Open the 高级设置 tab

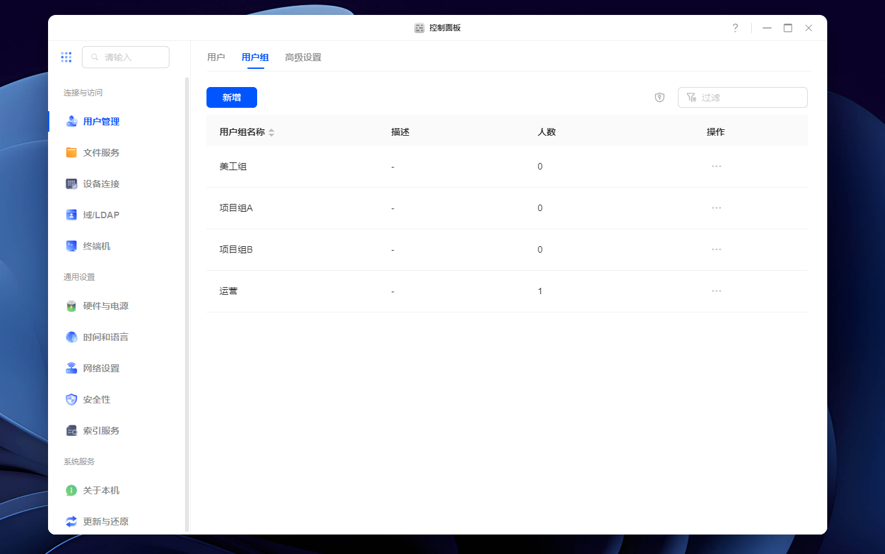[303, 57]
